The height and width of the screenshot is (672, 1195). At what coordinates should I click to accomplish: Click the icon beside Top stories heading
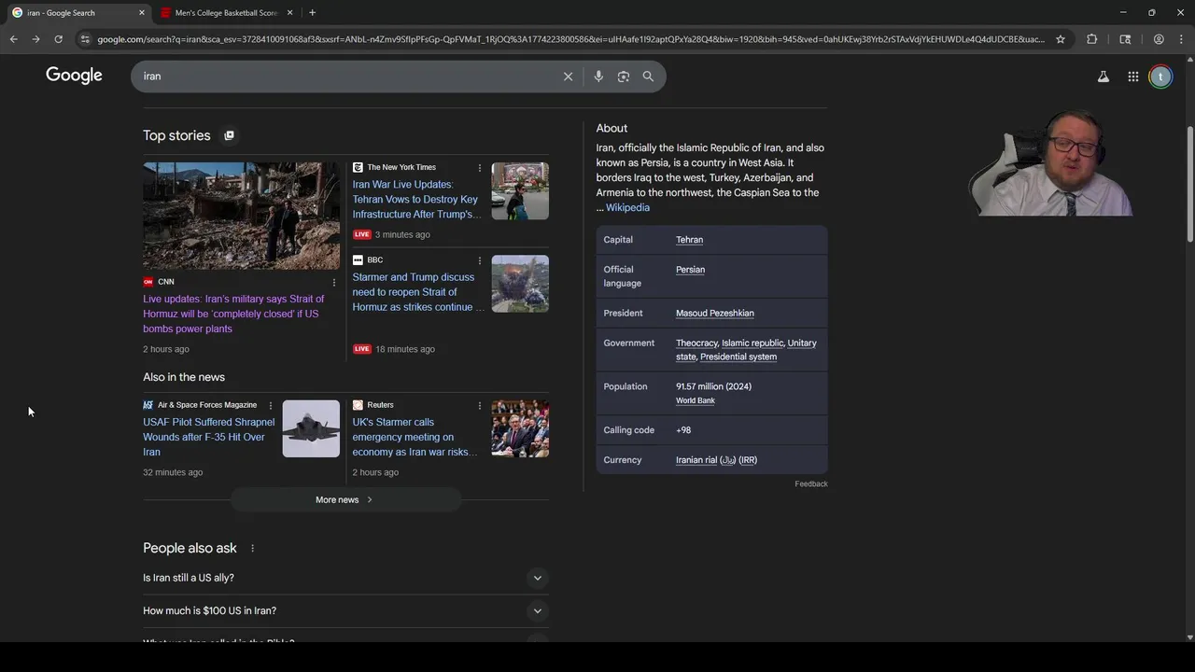pyautogui.click(x=229, y=135)
